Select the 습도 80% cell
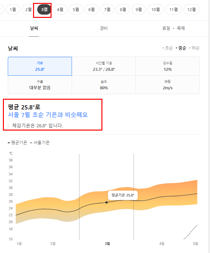This screenshot has width=210, height=253. 104,85
